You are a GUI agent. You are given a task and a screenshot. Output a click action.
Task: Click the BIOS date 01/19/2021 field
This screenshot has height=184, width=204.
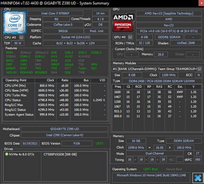(30, 143)
